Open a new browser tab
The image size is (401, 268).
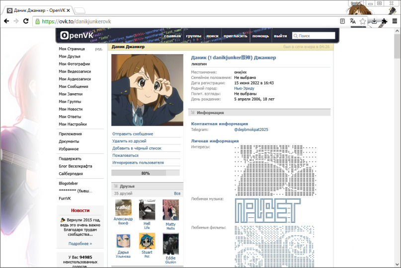(x=80, y=10)
